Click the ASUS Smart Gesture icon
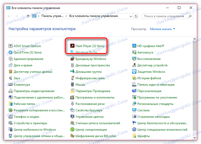 click(x=10, y=46)
